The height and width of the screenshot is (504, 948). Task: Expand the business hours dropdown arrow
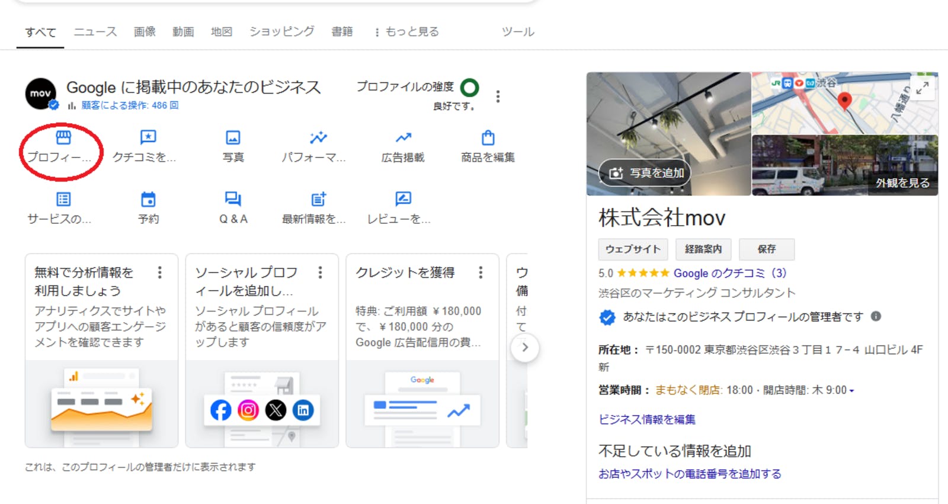851,391
